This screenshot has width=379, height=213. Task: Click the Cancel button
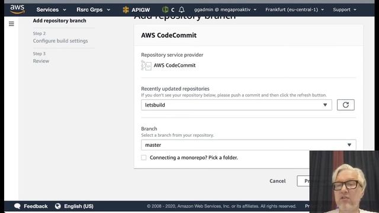278,181
